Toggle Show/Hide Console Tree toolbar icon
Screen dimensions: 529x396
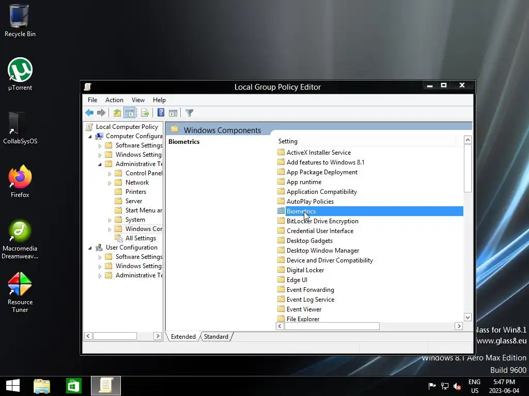point(130,113)
